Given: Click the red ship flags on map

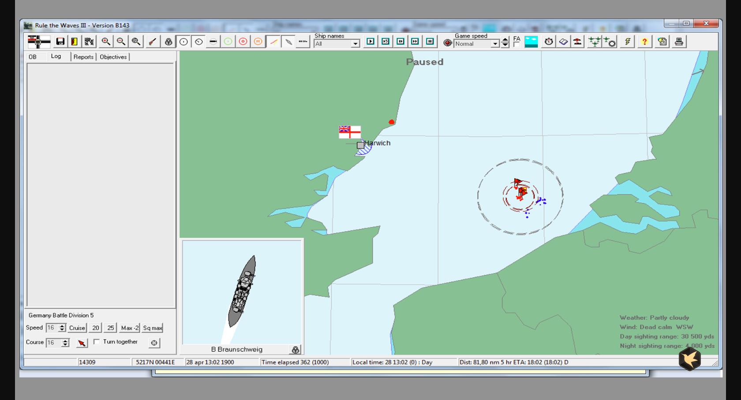Looking at the screenshot, I should coord(520,189).
